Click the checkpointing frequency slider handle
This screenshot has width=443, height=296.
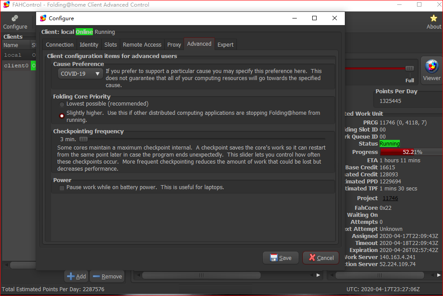[83, 139]
